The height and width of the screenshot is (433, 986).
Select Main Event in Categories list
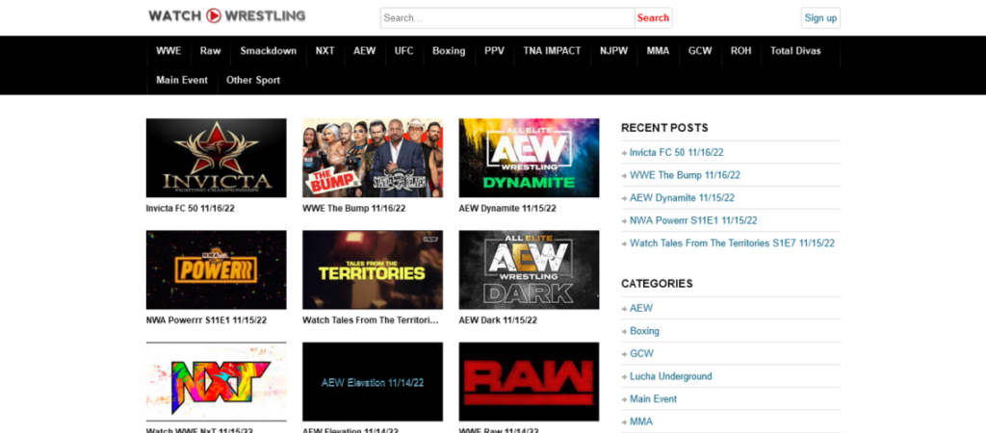653,399
